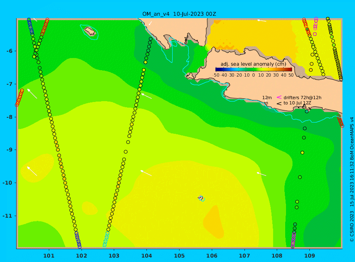The width and height of the screenshot is (355, 262).
Task: Click longitude axis label 104
Action: tap(146, 256)
